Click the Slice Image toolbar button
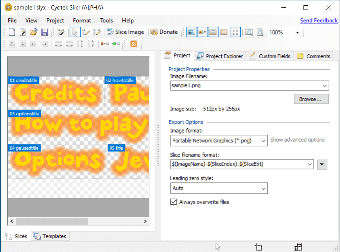Screen dimensions: 340x252 coord(126,32)
